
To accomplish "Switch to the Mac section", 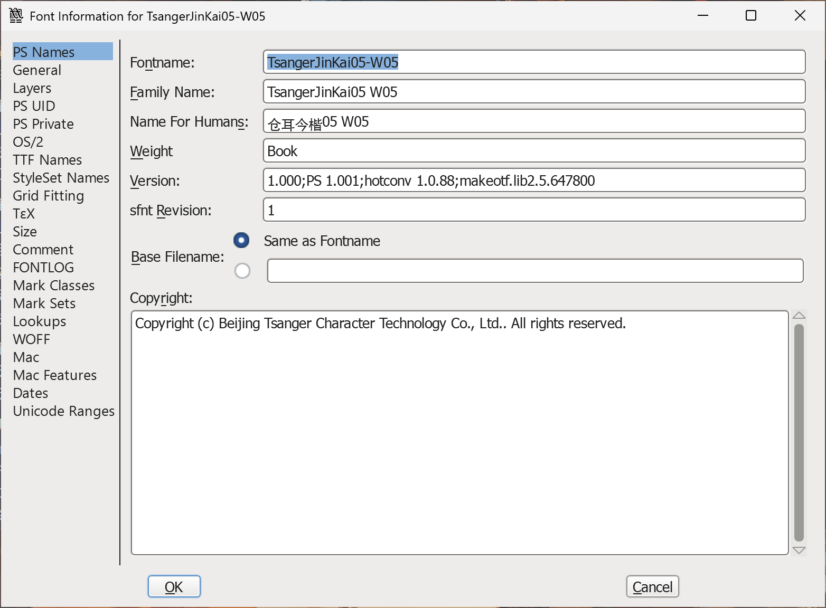I will (26, 357).
